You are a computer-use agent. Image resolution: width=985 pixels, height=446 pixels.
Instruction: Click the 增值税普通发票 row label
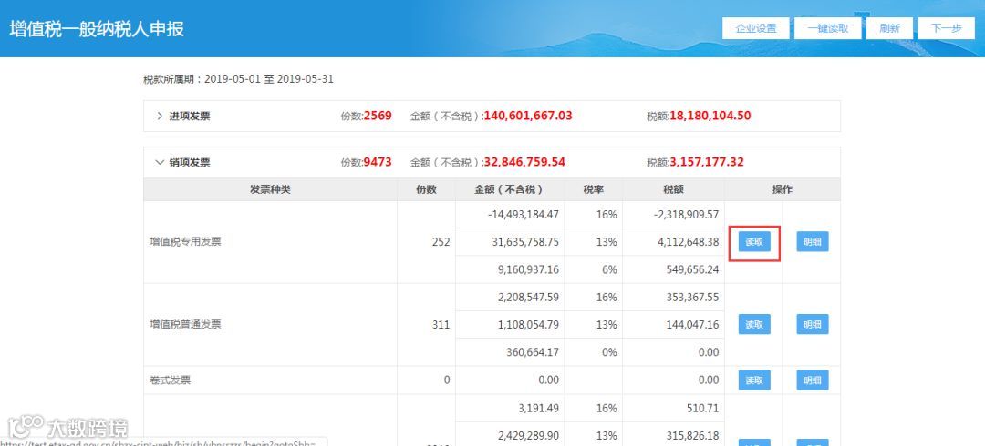click(185, 324)
